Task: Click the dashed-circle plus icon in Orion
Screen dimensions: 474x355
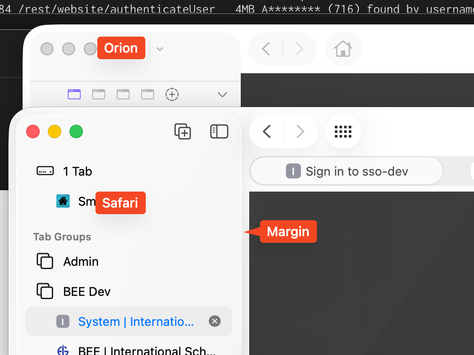Action: click(173, 94)
